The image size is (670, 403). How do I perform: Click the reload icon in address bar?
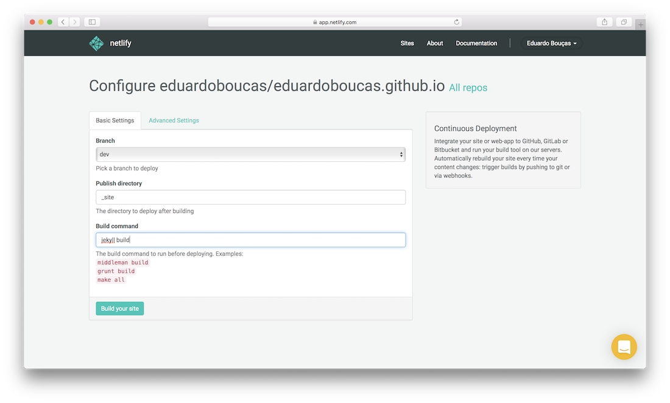click(x=456, y=21)
